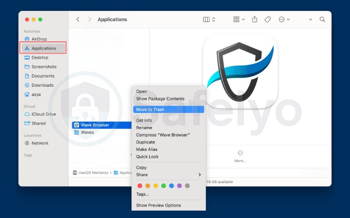Open Screenshots folder in the sidebar
The height and width of the screenshot is (218, 350).
click(x=43, y=67)
